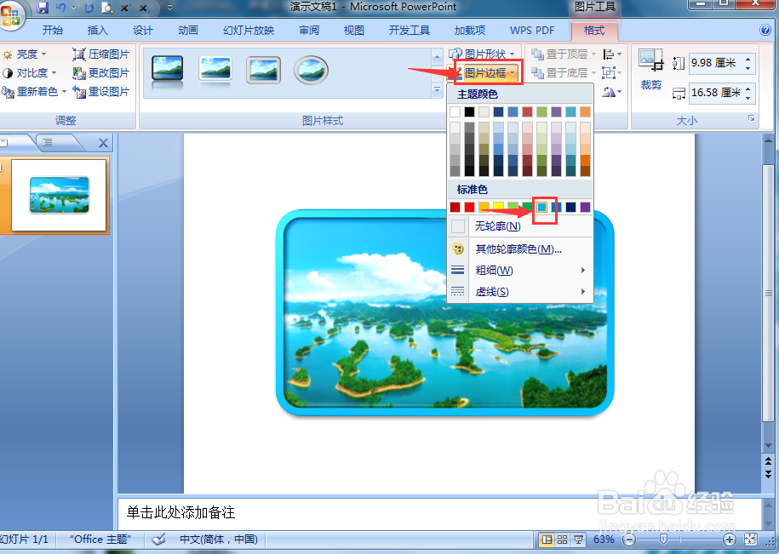This screenshot has height=554, width=779.
Task: Click the language 中文(简体，中国) indicator
Action: click(219, 540)
